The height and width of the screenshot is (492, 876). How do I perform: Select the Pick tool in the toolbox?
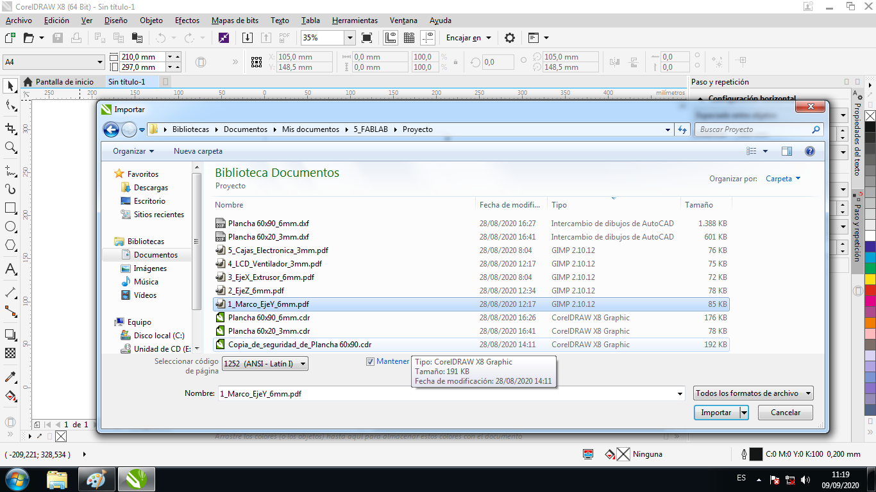coord(10,86)
